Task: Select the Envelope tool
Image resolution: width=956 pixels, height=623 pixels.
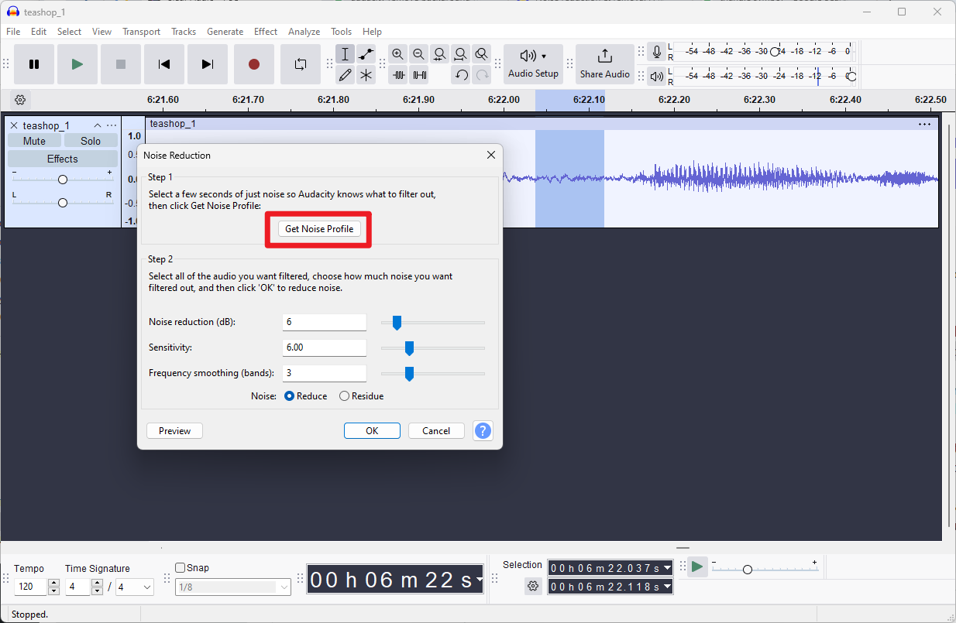Action: (366, 54)
